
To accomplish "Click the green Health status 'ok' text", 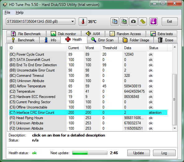I will [34, 153].
